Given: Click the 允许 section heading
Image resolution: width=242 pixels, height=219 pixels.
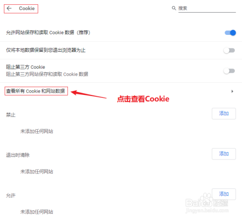Looking at the screenshot, I should (11, 195).
